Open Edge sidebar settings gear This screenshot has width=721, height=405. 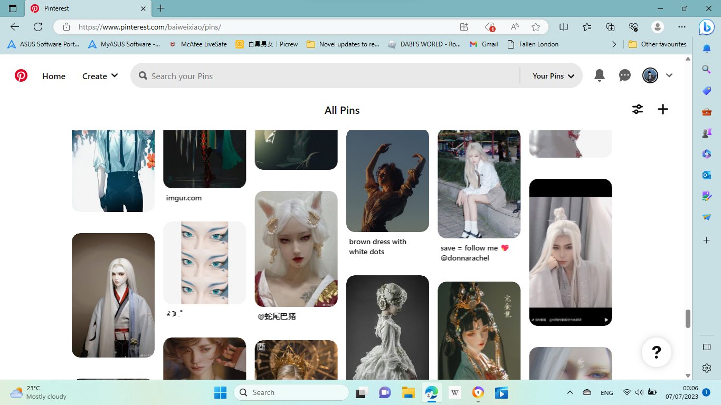[707, 368]
